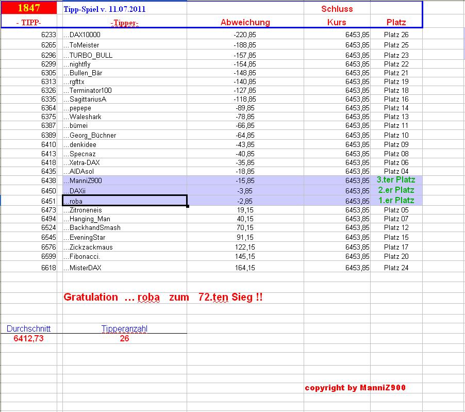
Task: Select the tipper cell '...AIDAsol'
Action: [125, 171]
